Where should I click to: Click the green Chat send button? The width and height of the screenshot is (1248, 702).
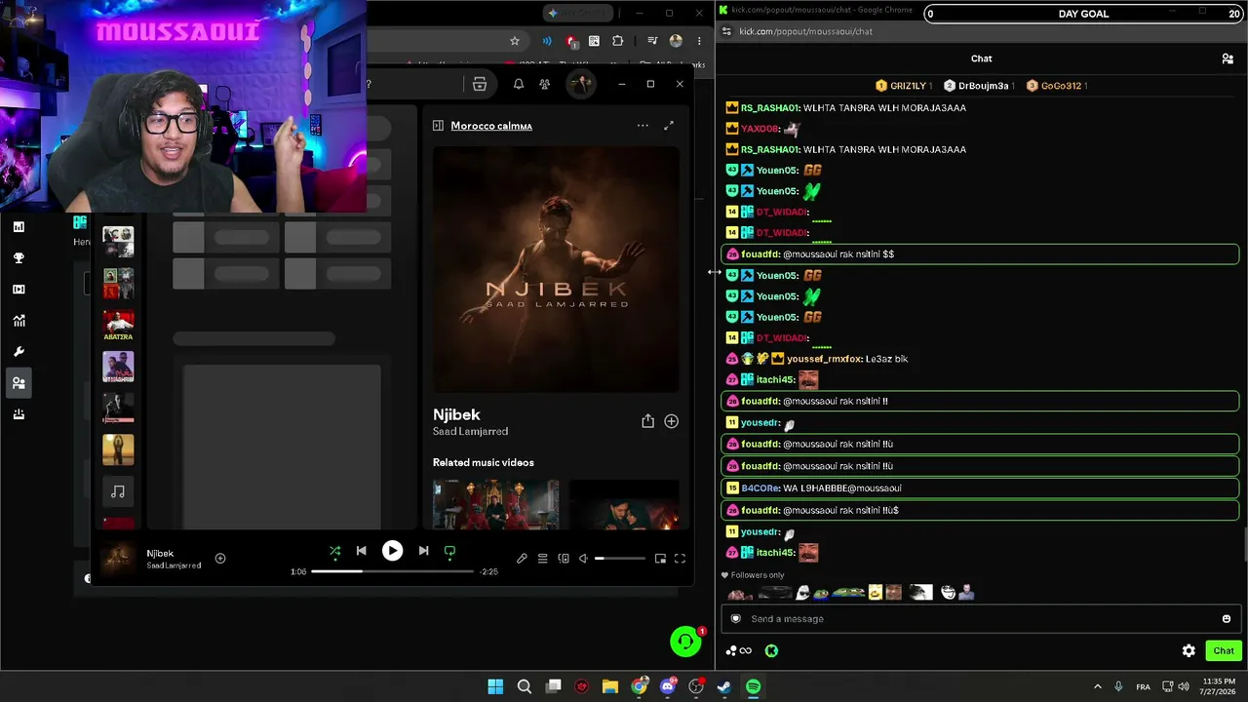tap(1224, 650)
